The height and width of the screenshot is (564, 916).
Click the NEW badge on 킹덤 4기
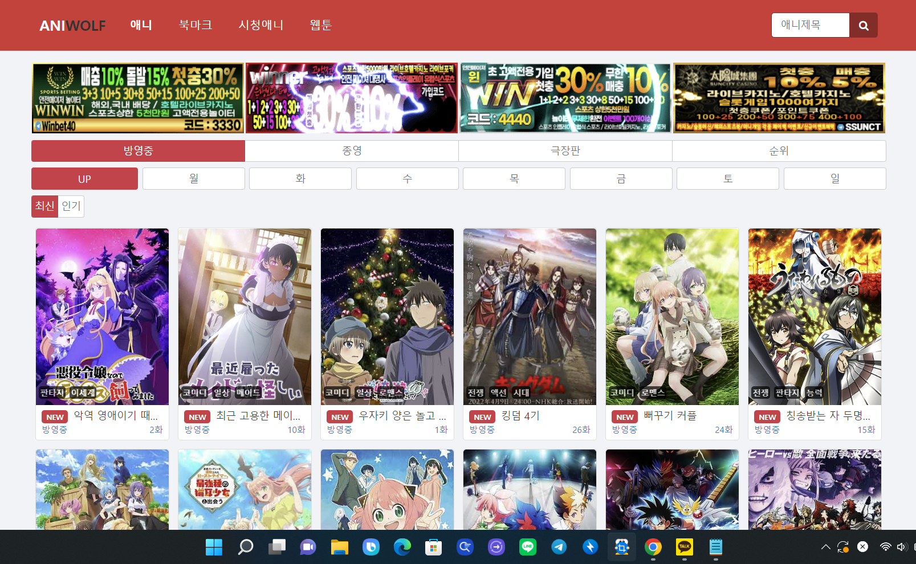(482, 417)
